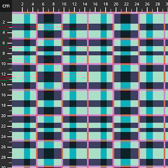The height and width of the screenshot is (168, 168).
Task: Pick the 10 mark on the horizontal ruler
Action: tap(64, 4)
